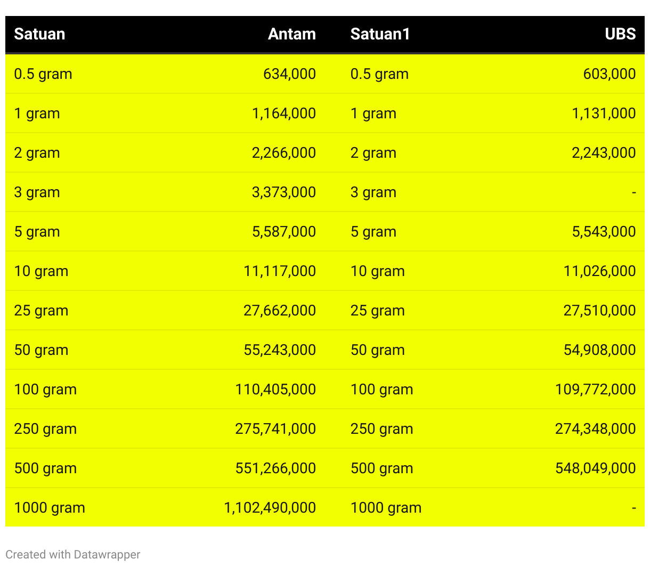Select the Antam value 1,102,490,000

coord(270,508)
